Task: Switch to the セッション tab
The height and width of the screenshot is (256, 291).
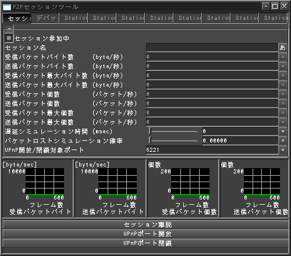Action: click(x=17, y=19)
